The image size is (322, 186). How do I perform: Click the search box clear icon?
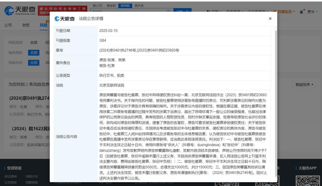[x=169, y=12]
